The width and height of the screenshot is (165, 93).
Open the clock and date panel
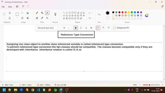[155, 90]
